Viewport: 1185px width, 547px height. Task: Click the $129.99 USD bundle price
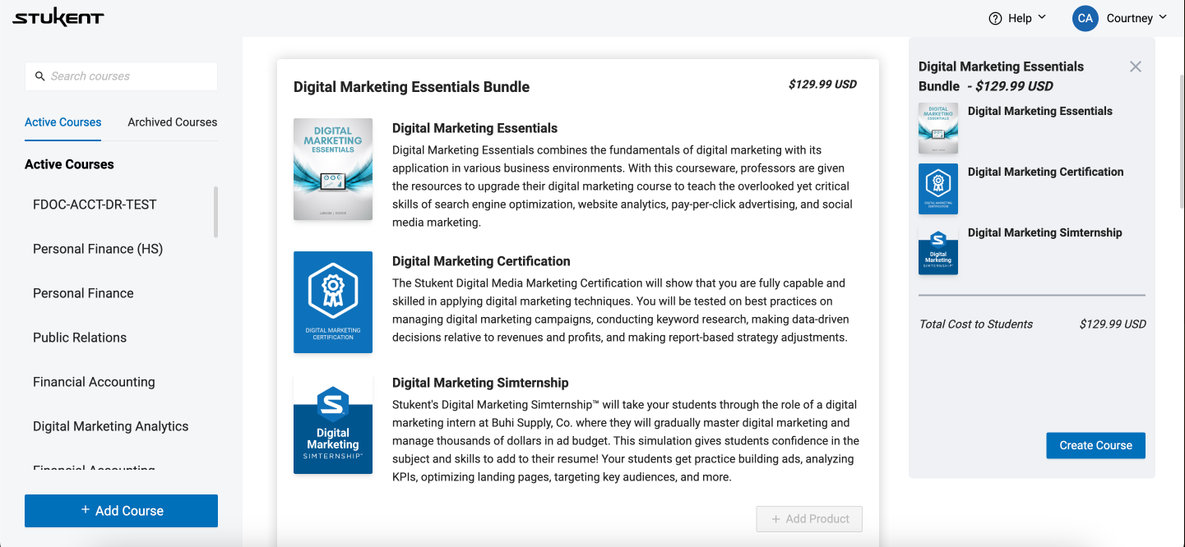pos(822,84)
